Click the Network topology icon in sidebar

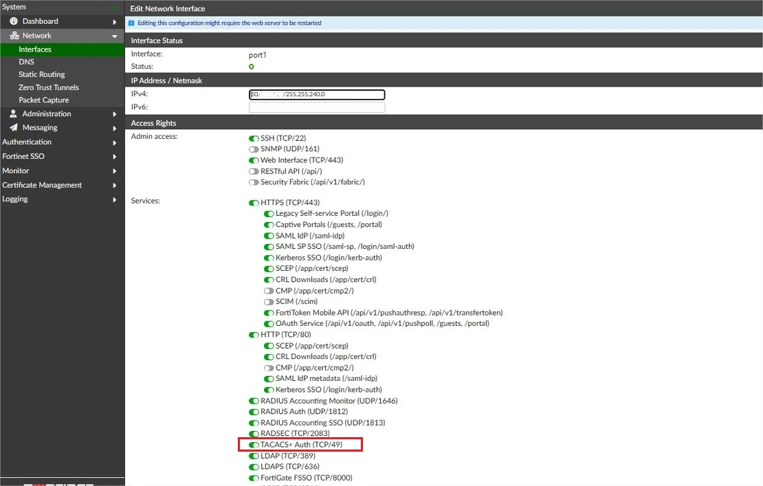(x=14, y=36)
